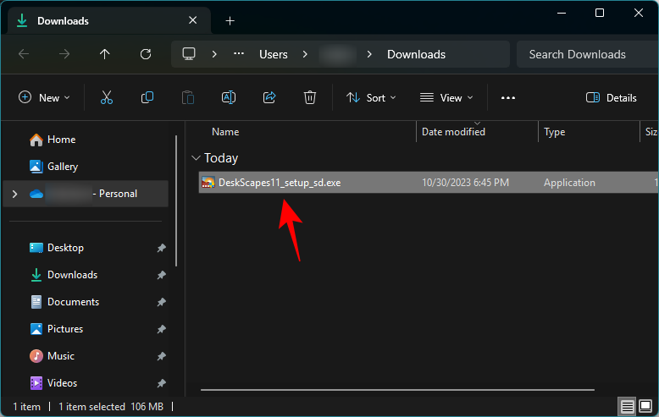Click the OneDrive Personal sidebar entry
Screen dimensions: 659x417
point(86,194)
